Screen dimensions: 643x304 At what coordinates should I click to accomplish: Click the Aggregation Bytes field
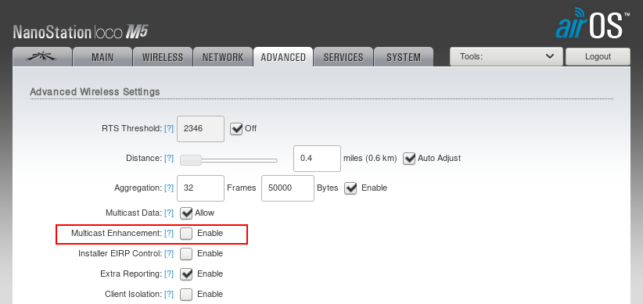[288, 188]
